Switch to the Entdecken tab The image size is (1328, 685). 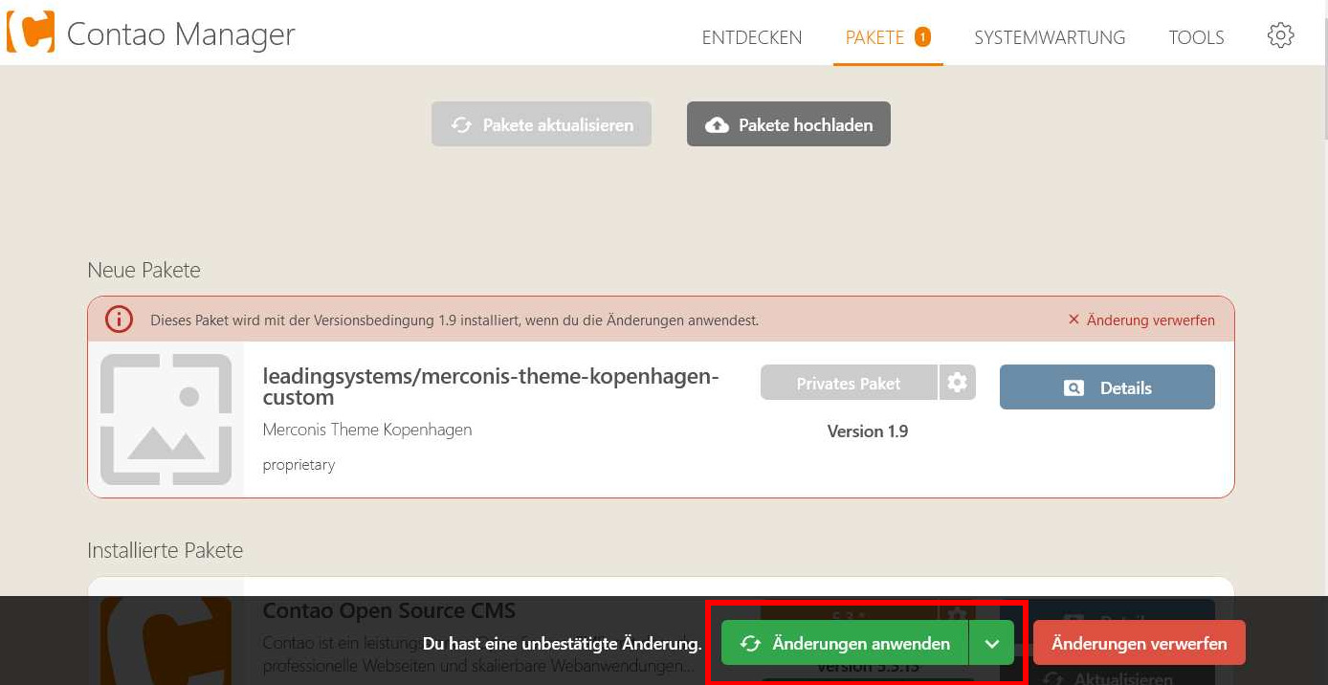(752, 37)
